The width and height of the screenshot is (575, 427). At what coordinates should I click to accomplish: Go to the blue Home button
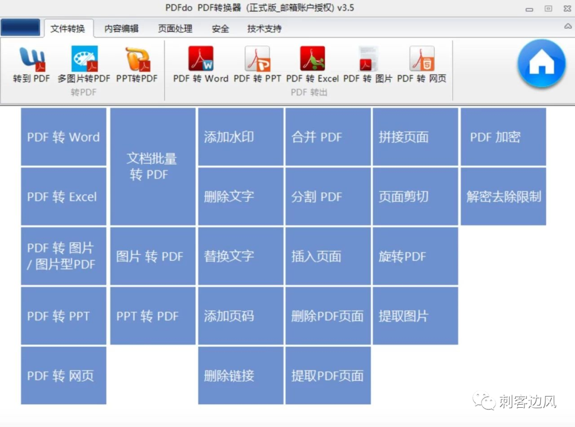tap(541, 63)
